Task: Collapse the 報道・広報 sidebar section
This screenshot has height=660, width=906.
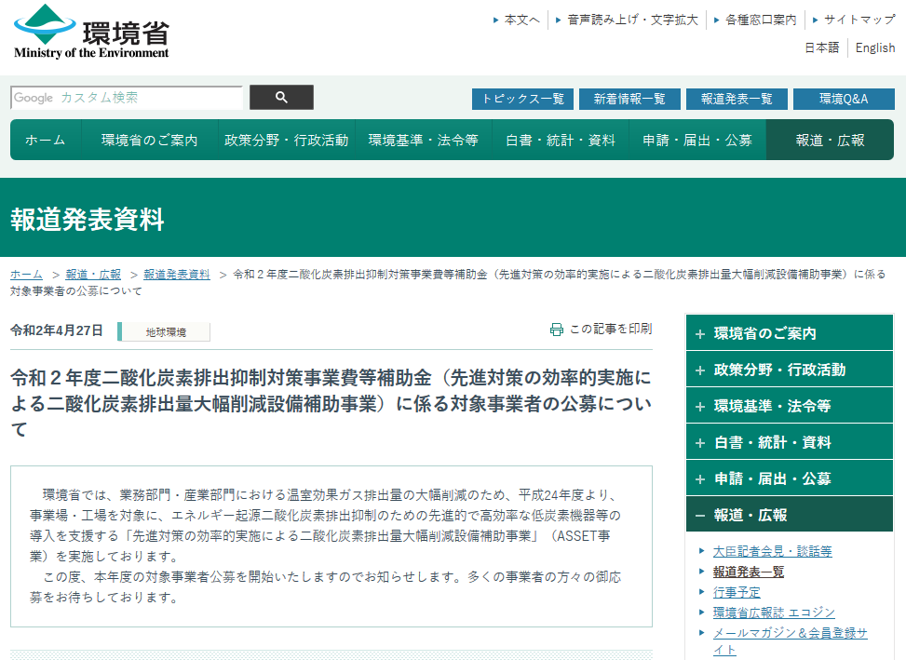Action: 700,515
